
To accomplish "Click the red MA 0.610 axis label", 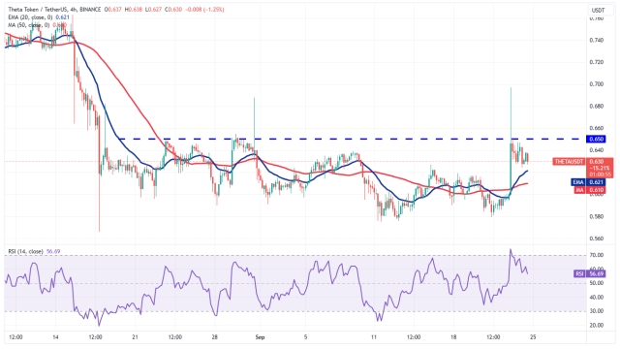I will click(x=590, y=190).
